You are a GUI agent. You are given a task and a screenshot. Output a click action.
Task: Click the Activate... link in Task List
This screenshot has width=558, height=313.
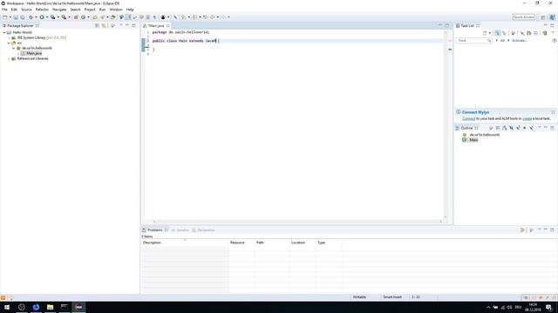point(520,41)
